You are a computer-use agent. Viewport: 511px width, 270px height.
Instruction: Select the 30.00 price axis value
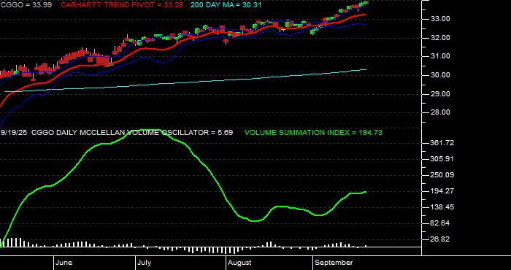[440, 75]
